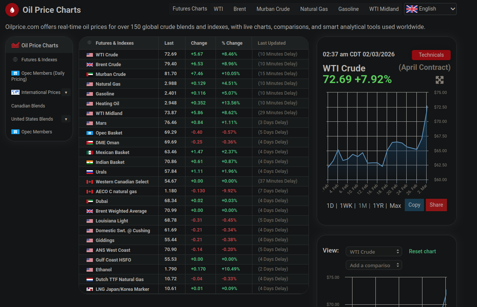Click the Oman flag in DME Oman row
Screen dimensions: 477x307
[x=90, y=143]
